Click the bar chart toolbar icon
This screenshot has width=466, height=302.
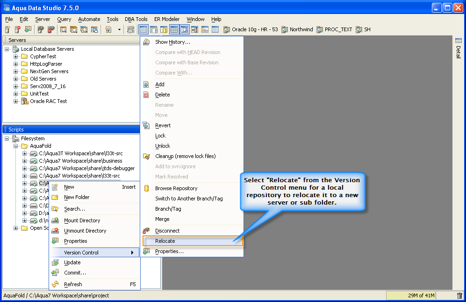[205, 29]
